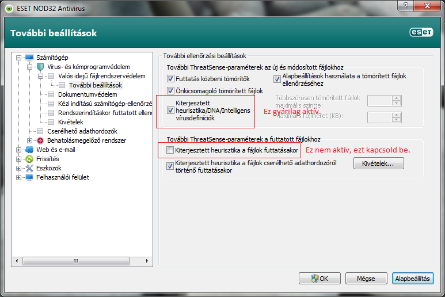The image size is (445, 297).
Task: Click the Kivételek list icon
Action: point(51,122)
